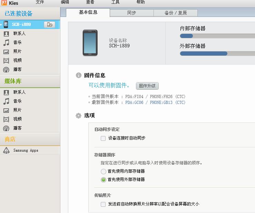Click the 外部存储器 usage bar

[217, 54]
